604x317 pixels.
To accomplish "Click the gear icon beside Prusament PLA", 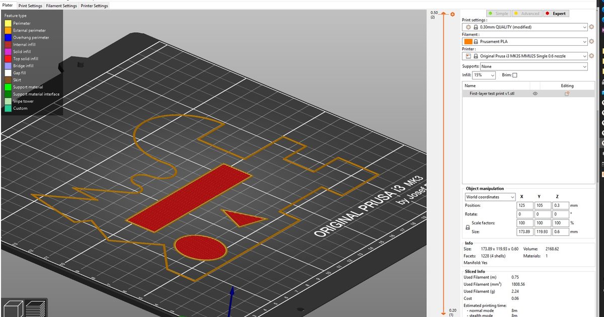I will click(x=591, y=42).
